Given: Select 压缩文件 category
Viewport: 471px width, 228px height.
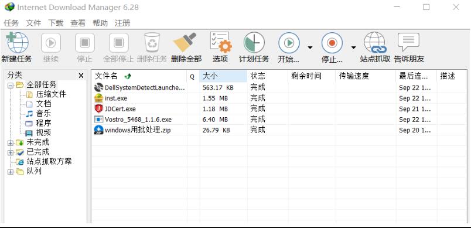Looking at the screenshot, I should pyautogui.click(x=51, y=94).
